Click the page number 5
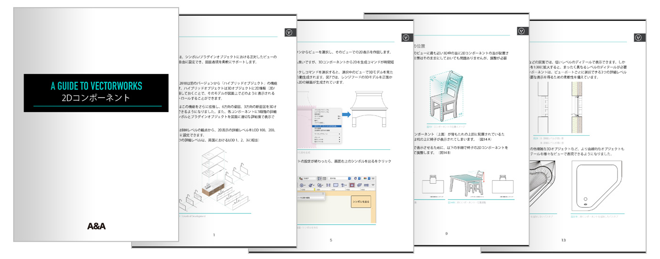660x259 pixels. (331, 240)
